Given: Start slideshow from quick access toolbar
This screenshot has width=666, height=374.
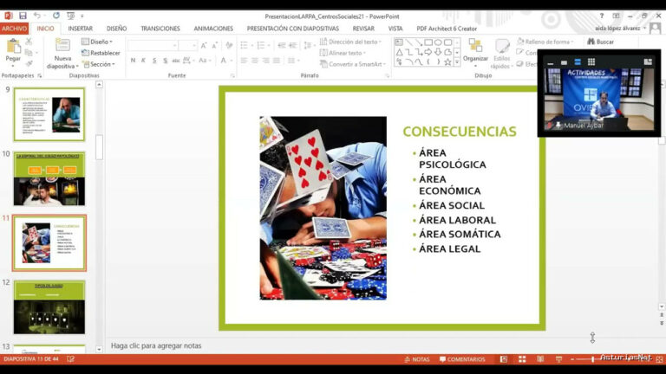Looking at the screenshot, I should [70, 16].
